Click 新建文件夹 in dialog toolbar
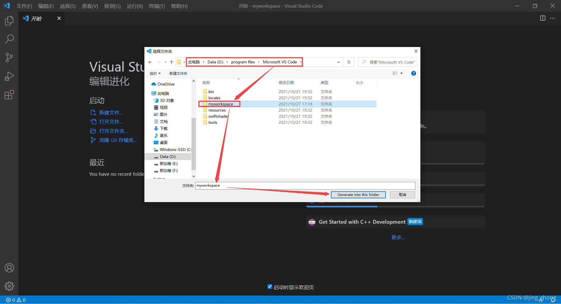Viewport: 561px width, 304px height. 178,73
